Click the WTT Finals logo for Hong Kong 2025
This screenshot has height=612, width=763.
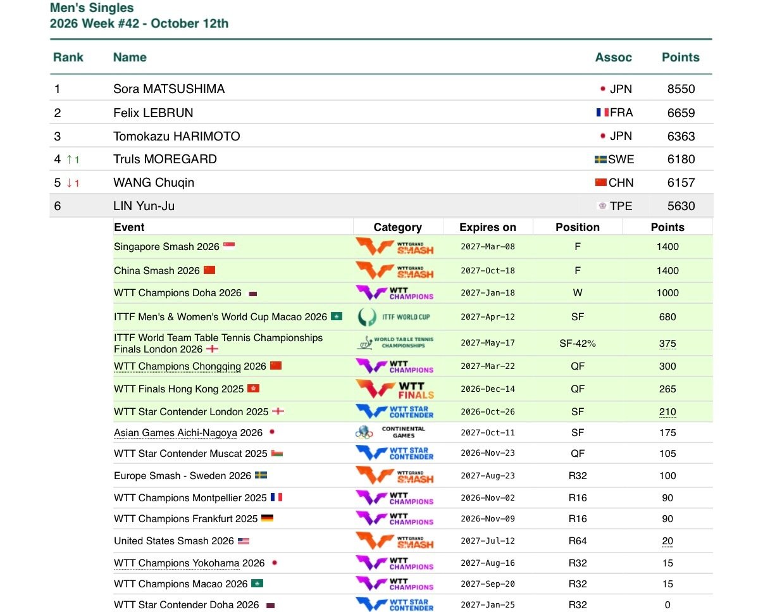(x=395, y=389)
